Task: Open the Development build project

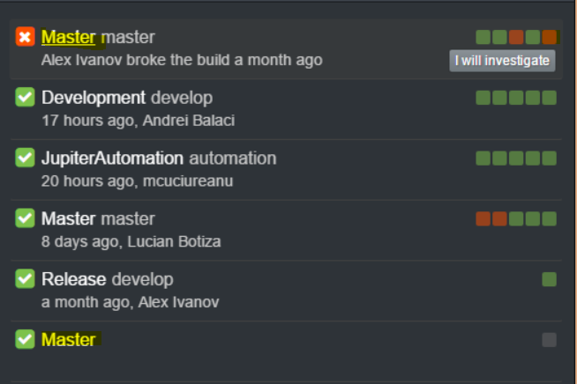Action: 94,98
